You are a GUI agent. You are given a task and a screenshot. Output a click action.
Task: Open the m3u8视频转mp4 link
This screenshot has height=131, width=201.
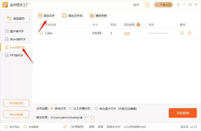pyautogui.click(x=135, y=127)
